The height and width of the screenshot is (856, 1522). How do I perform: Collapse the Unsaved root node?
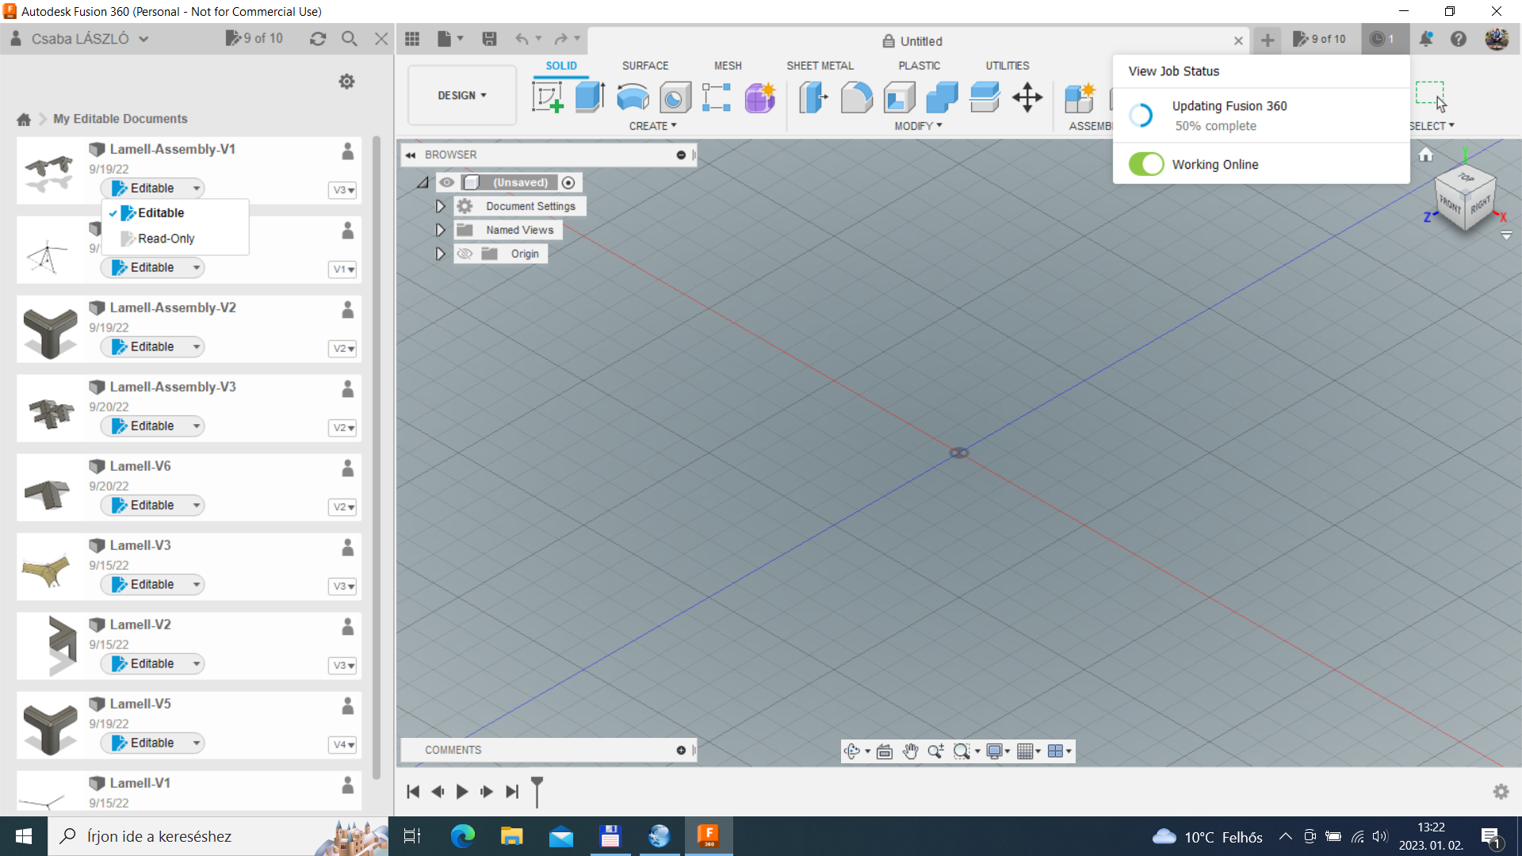pyautogui.click(x=423, y=182)
